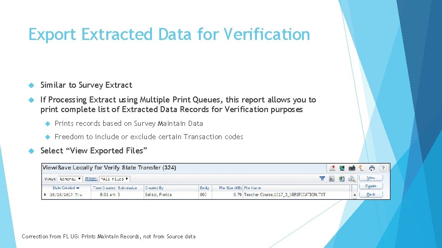Click the Created By name cell
Image resolution: width=442 pixels, height=248 pixels.
pos(158,195)
